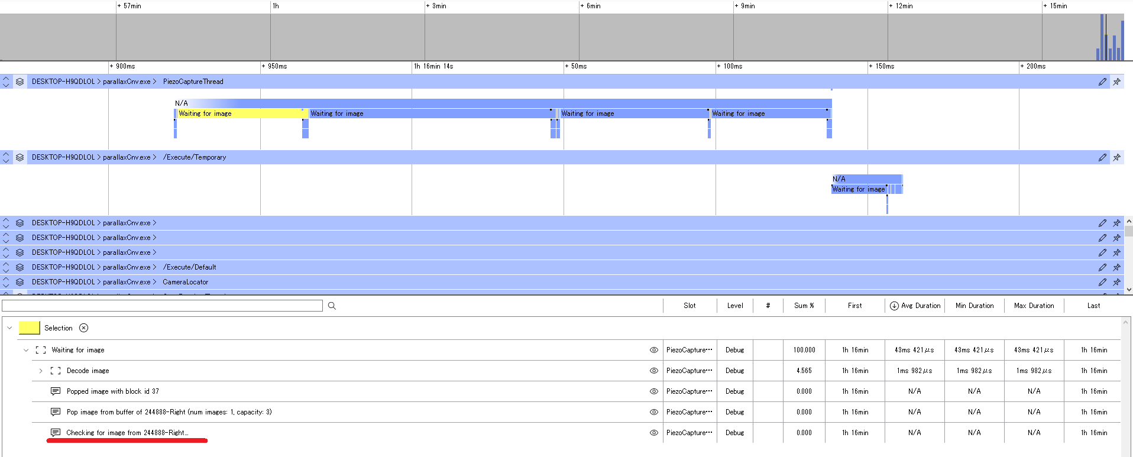The image size is (1133, 457).
Task: Collapse the Selection group chevron
Action: pos(9,328)
